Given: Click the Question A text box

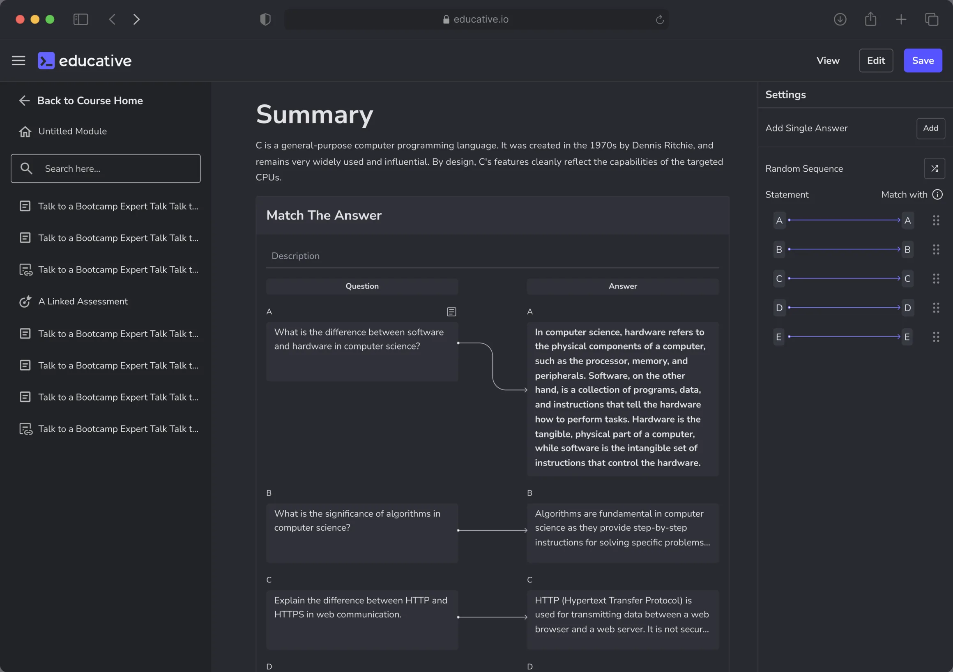Looking at the screenshot, I should [362, 352].
